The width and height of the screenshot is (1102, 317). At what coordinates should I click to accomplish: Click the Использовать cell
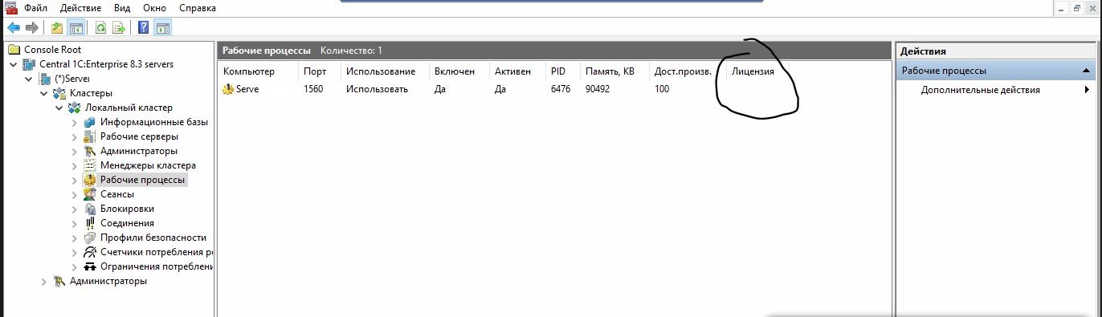(377, 89)
